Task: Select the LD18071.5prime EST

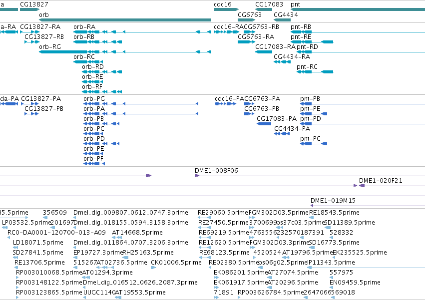Action: tap(38, 243)
